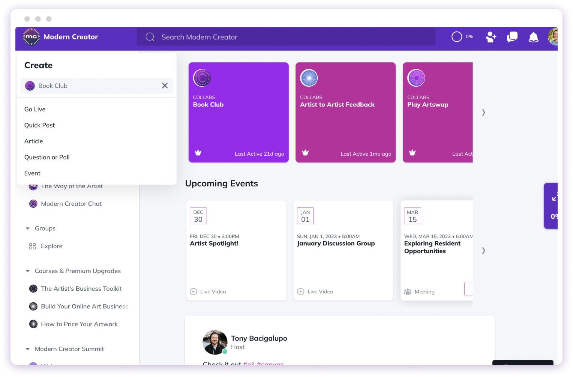The height and width of the screenshot is (377, 573).
Task: Click The Artist's Business Toolkit icon
Action: (33, 288)
